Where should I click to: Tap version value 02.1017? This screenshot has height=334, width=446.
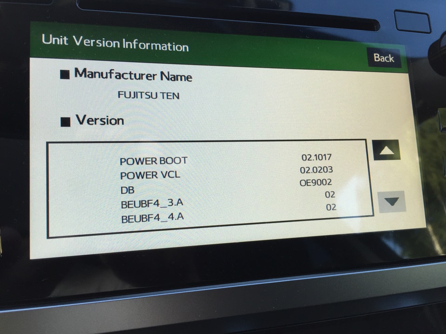[316, 157]
